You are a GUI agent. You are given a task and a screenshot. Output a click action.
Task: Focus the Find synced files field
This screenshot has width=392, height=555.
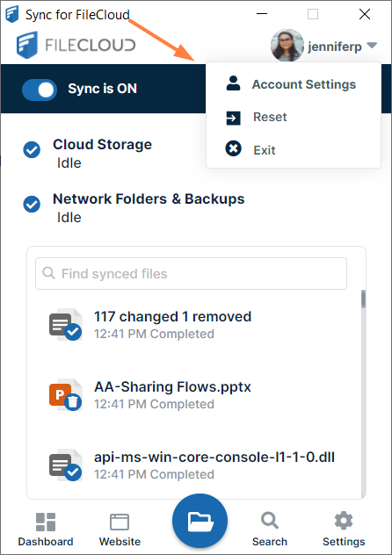192,274
